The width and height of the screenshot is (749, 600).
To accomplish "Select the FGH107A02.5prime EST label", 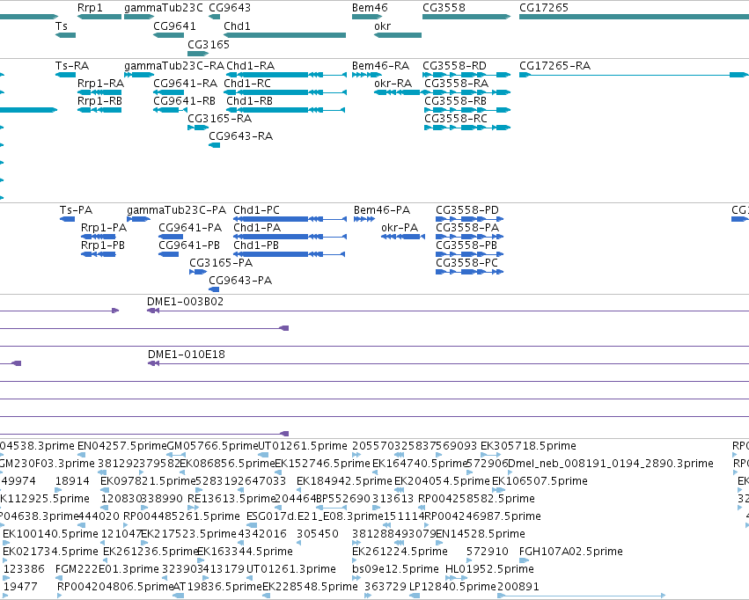I will pyautogui.click(x=571, y=552).
